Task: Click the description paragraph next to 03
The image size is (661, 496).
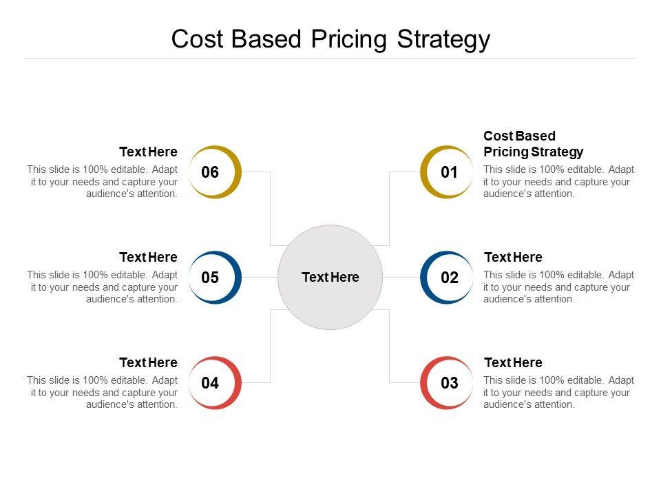Action: 558,393
